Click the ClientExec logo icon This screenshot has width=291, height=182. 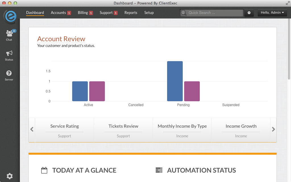(x=10, y=16)
